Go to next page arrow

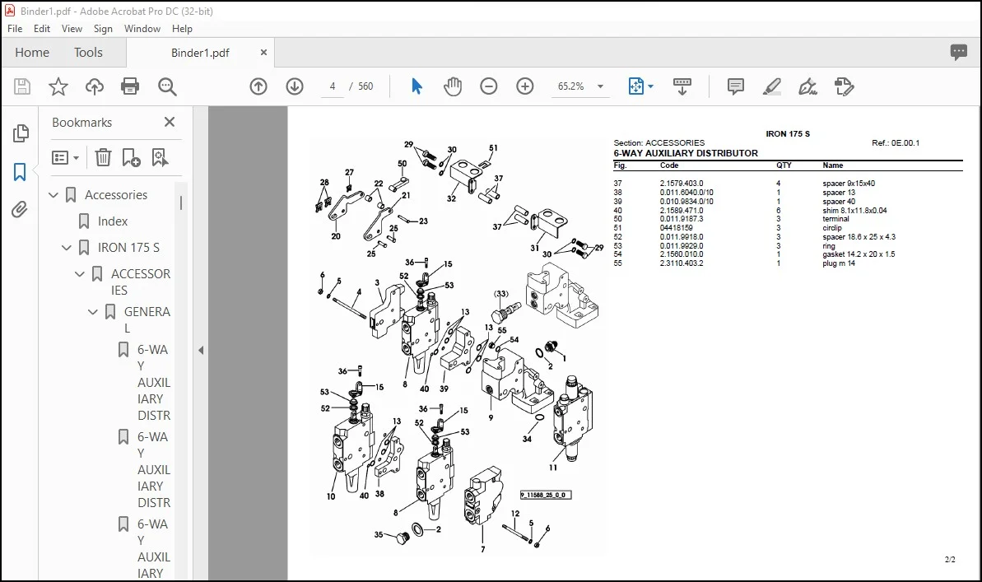[x=295, y=86]
